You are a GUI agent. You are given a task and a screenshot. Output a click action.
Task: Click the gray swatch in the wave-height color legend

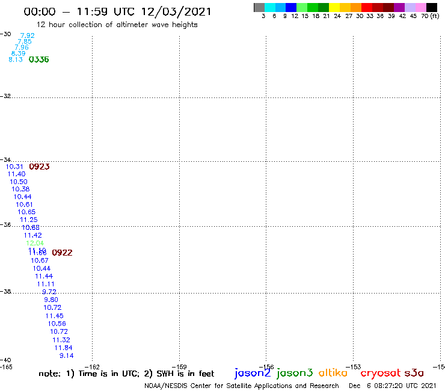(x=259, y=7)
